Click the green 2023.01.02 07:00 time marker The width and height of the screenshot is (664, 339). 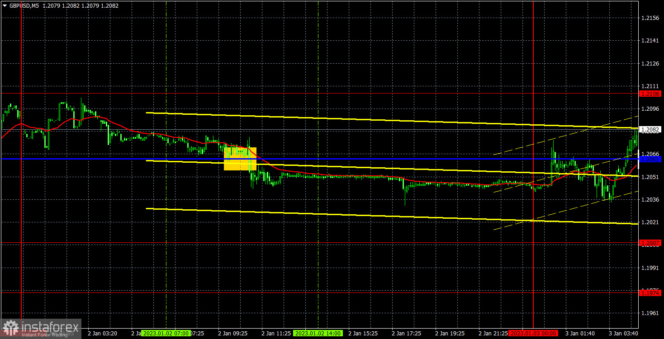(166, 333)
